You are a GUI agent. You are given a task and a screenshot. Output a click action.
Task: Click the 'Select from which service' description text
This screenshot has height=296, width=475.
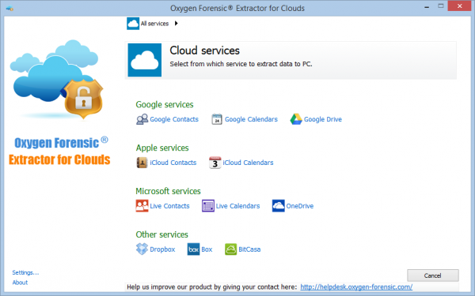pos(241,64)
